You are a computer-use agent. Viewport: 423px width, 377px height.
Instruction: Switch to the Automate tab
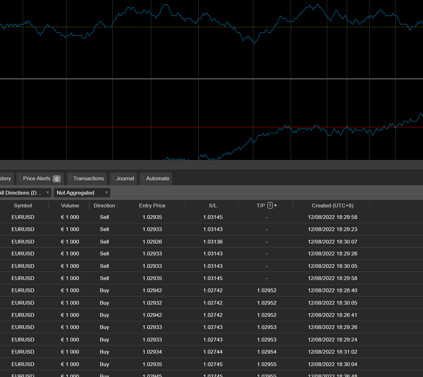pyautogui.click(x=156, y=179)
